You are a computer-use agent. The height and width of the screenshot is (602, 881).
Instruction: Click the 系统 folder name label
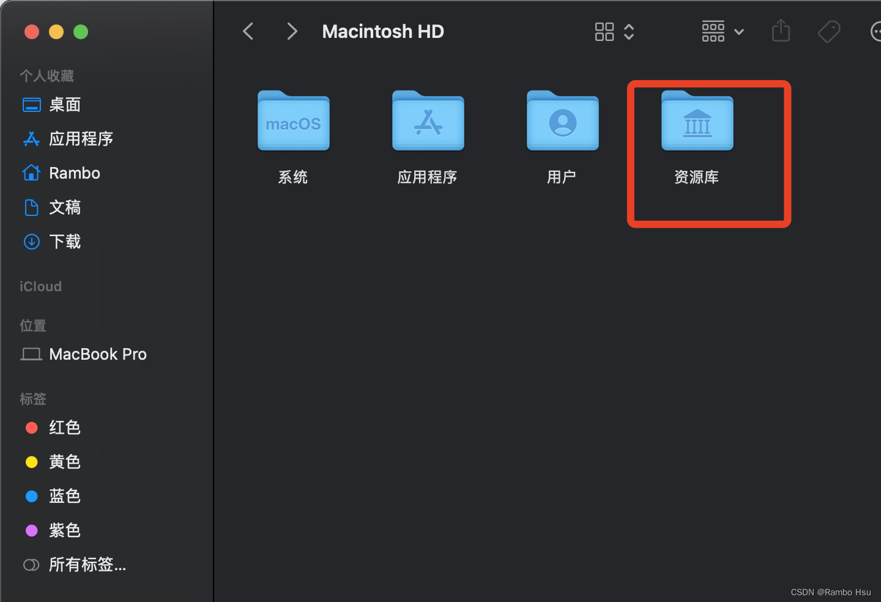coord(293,177)
